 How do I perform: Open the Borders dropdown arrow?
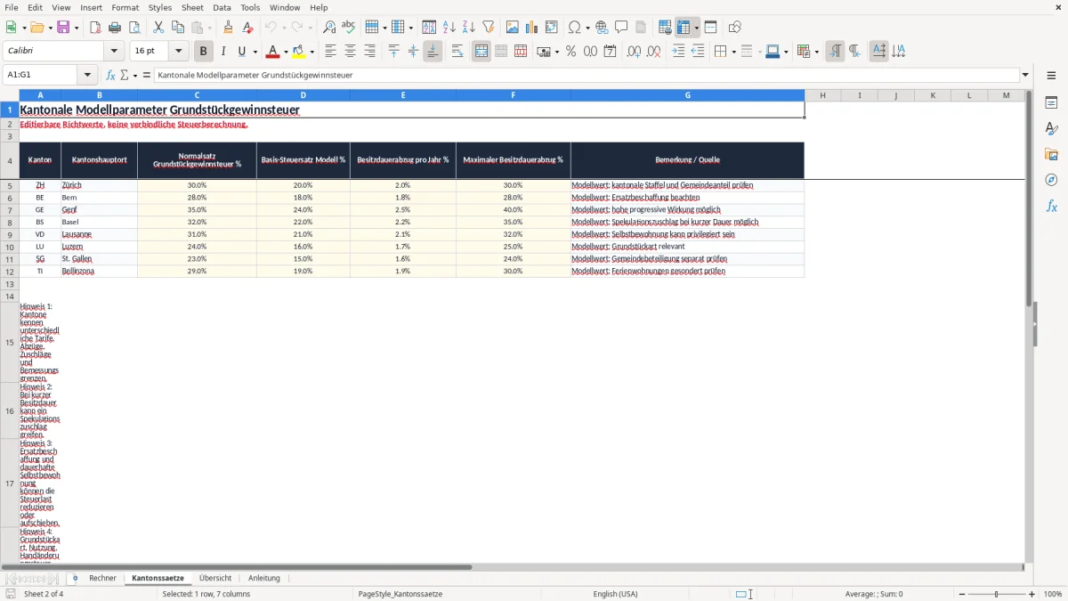pos(733,52)
